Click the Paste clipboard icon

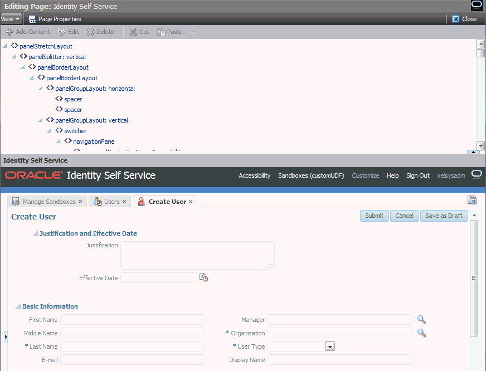click(161, 32)
